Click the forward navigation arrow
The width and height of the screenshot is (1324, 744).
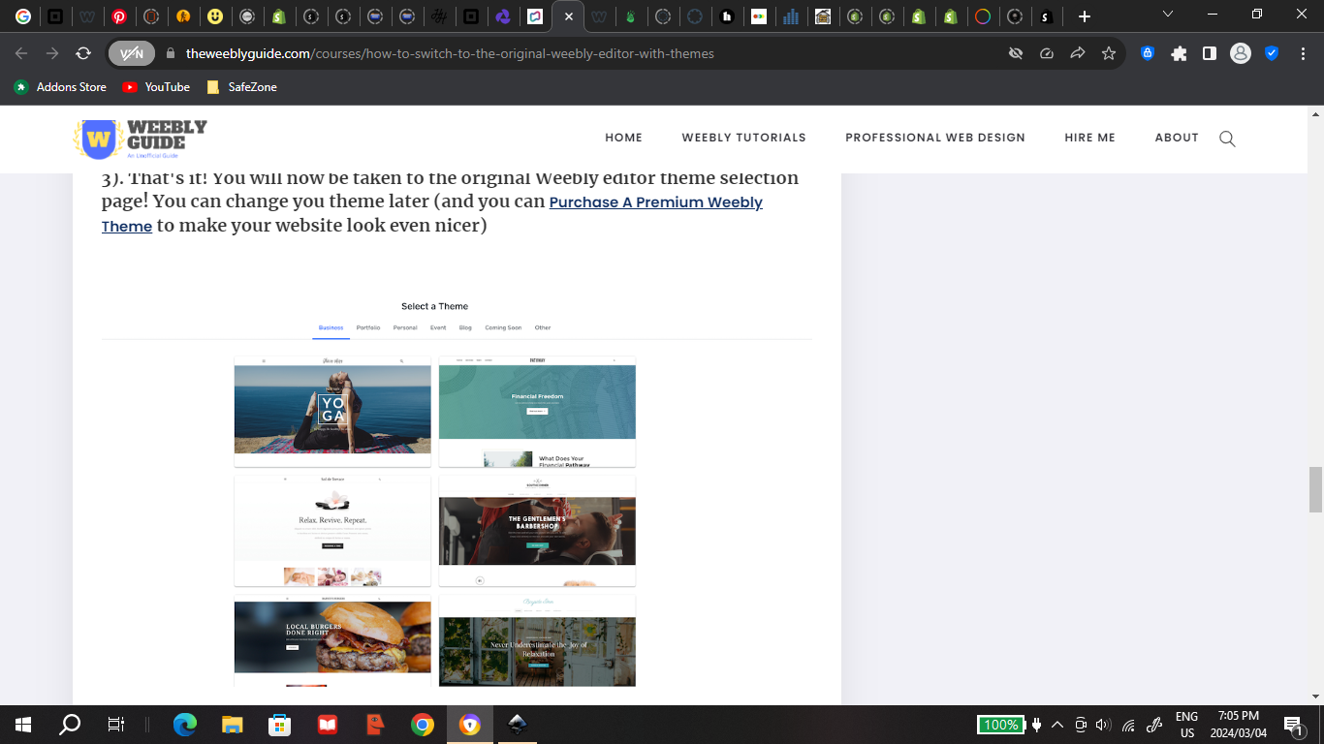click(52, 53)
